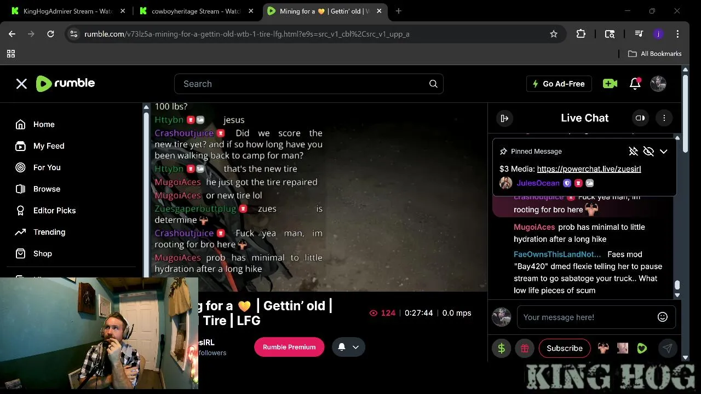Send chat message arrow button
This screenshot has width=701, height=394.
tap(667, 348)
